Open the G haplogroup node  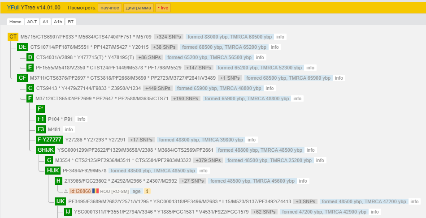[x=49, y=161]
